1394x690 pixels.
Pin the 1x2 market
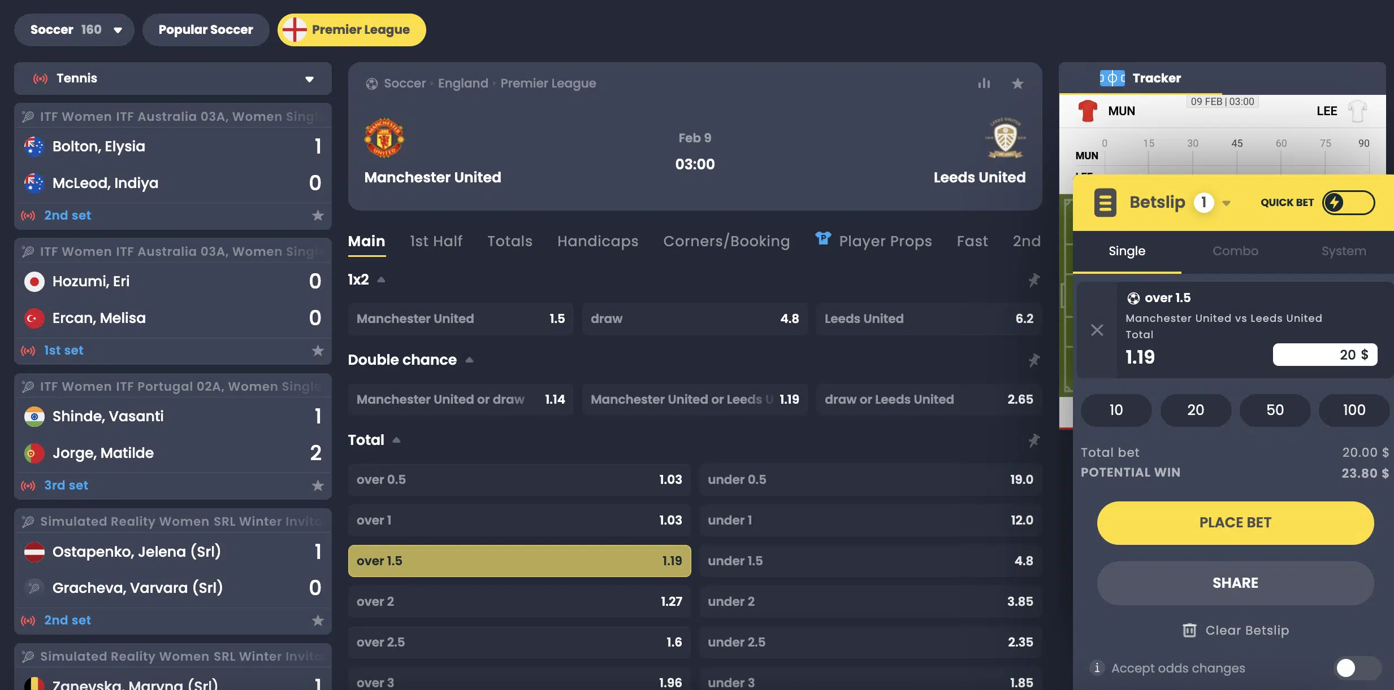point(1033,280)
